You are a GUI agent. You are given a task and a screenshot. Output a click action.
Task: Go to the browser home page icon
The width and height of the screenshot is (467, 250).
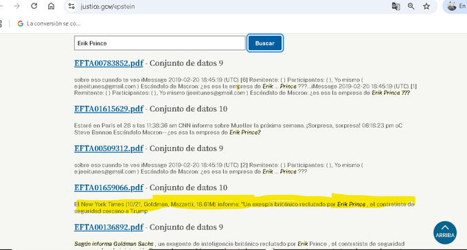click(x=52, y=6)
